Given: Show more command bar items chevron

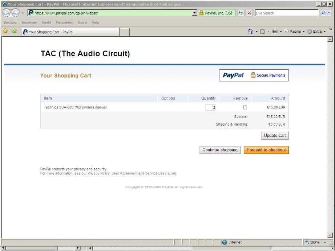Looking at the screenshot, I should point(331,29).
